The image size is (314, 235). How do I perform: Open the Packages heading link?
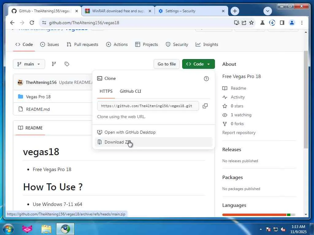click(x=232, y=177)
